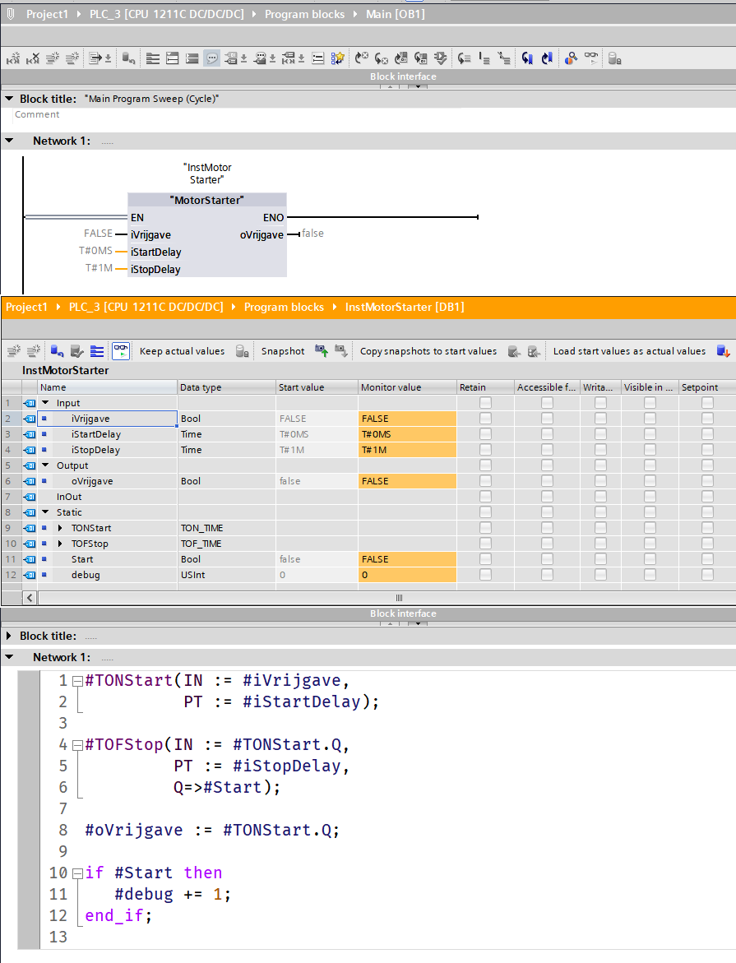Click the Delete network icon
This screenshot has height=963, width=736.
click(33, 58)
